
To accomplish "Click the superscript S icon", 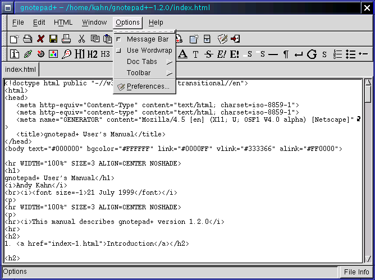I will pyautogui.click(x=260, y=54).
